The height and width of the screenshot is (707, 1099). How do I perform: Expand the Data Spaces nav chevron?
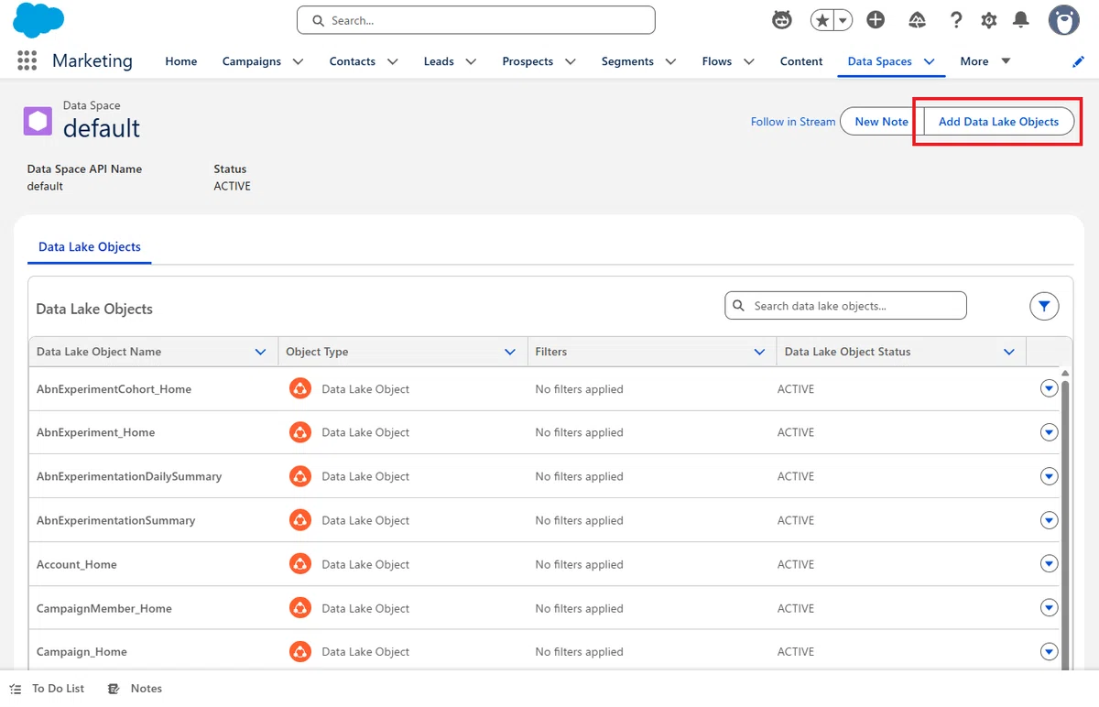[929, 61]
